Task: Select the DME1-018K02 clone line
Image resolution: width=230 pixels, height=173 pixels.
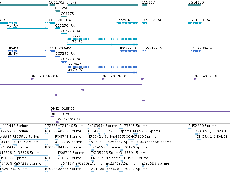Action: (x=140, y=111)
